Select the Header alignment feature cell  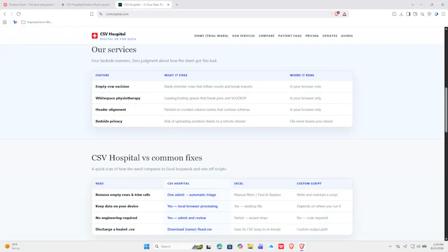[110, 109]
